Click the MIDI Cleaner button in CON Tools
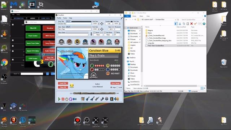The height and width of the screenshot is (130, 231). coord(49,36)
